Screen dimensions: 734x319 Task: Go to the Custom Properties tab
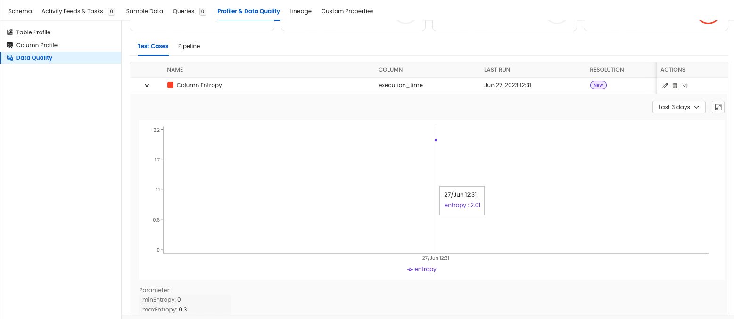347,11
